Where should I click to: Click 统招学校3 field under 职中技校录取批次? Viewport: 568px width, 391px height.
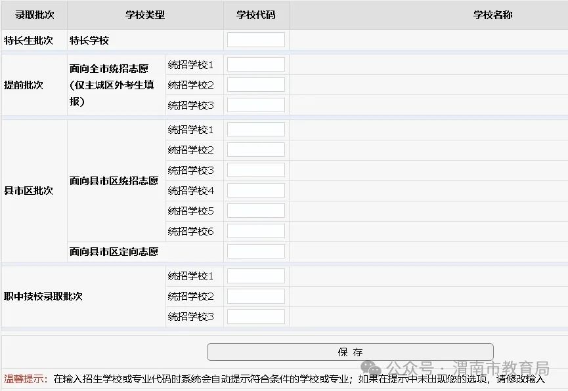click(x=255, y=316)
